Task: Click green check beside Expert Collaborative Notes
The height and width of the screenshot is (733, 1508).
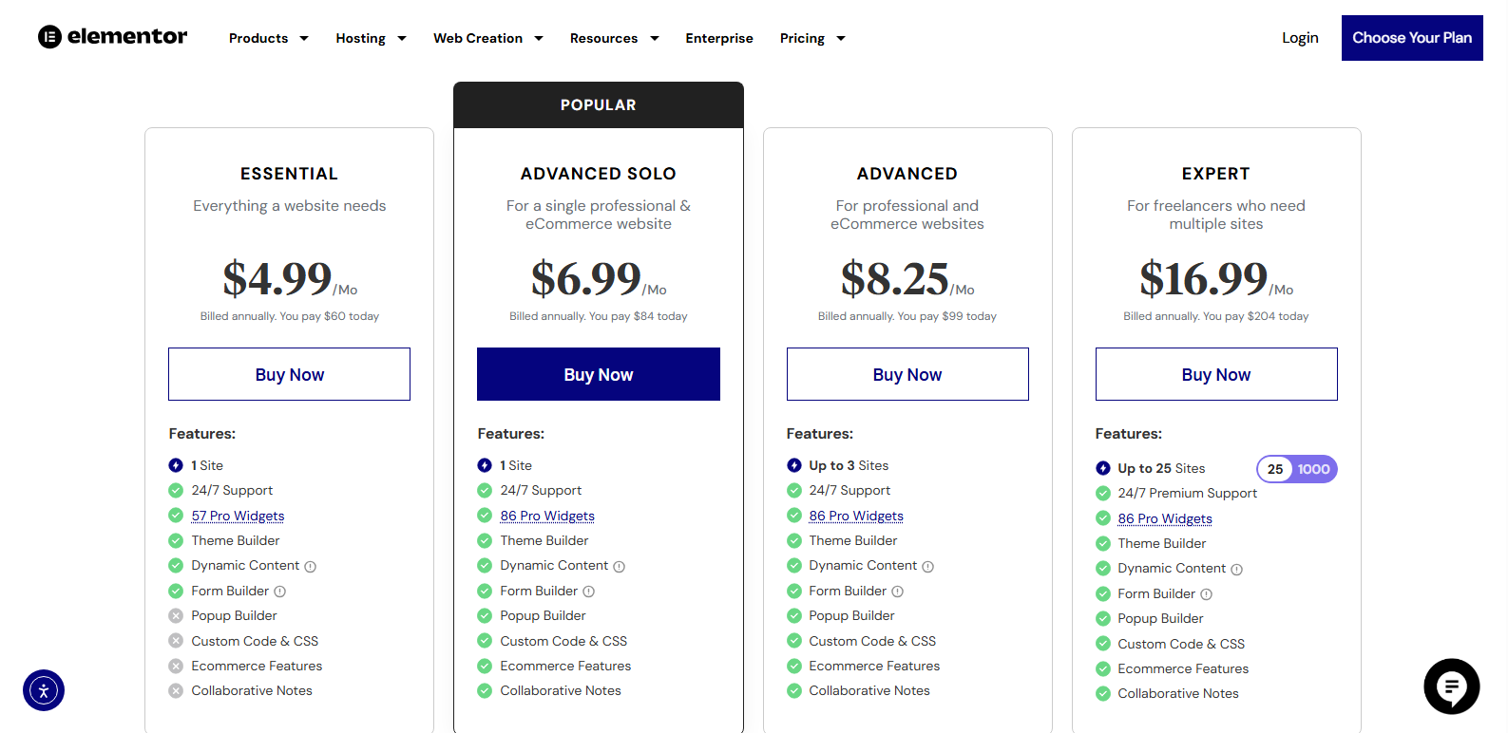Action: point(1103,693)
